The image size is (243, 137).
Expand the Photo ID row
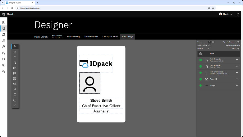[x=237, y=79]
